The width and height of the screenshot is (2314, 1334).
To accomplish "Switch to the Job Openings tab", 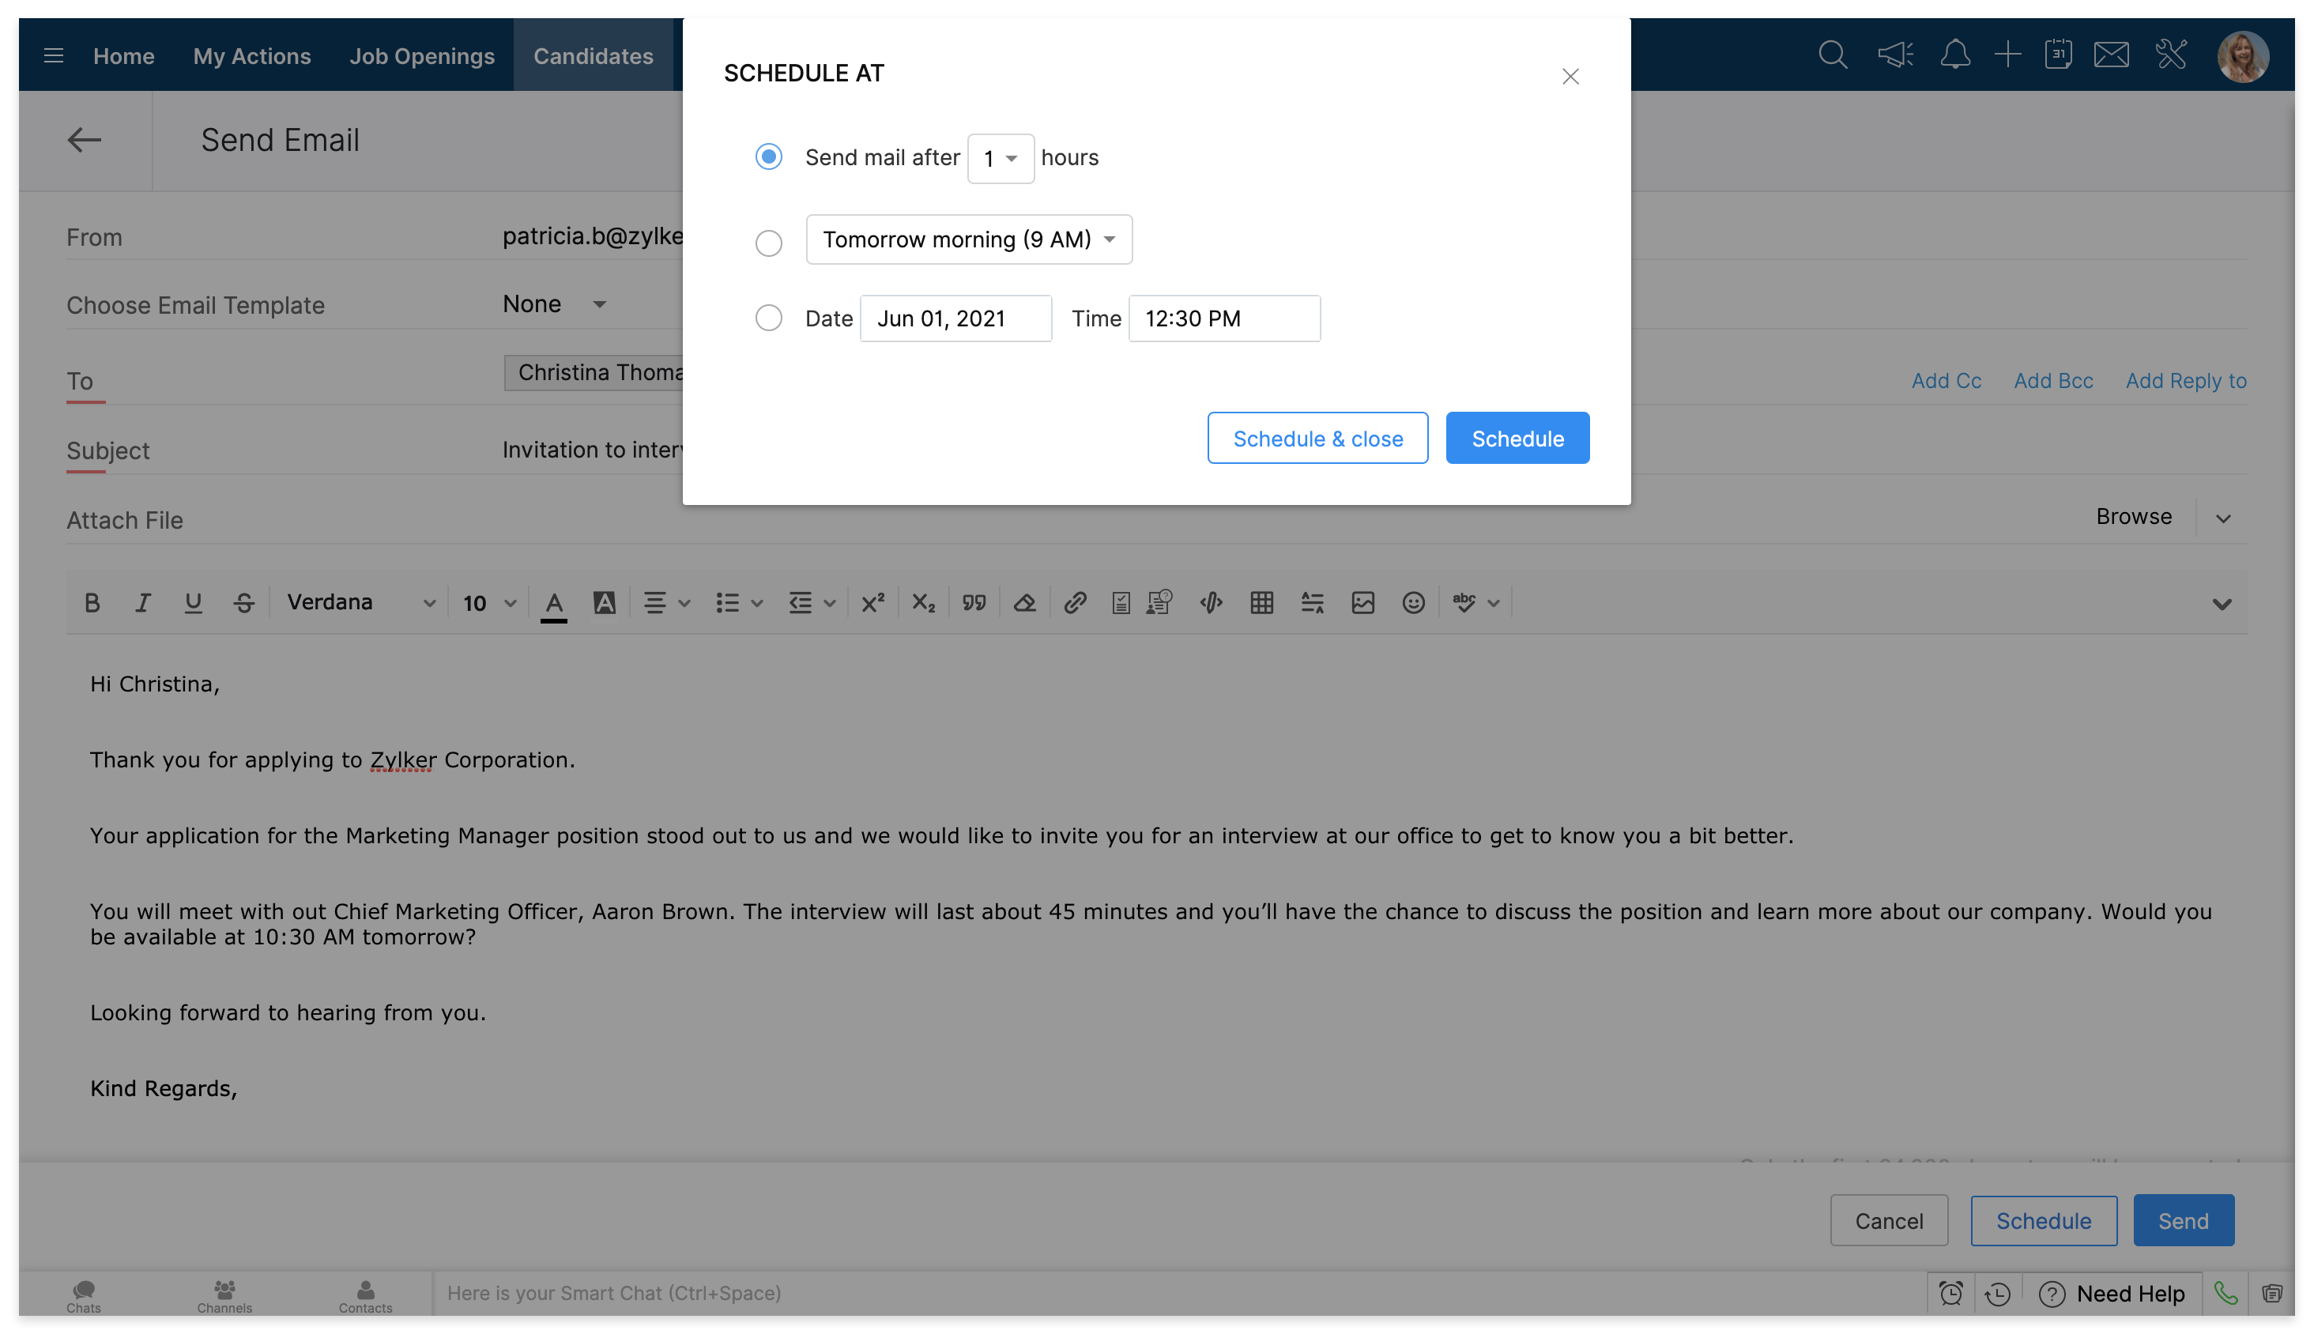I will 422,56.
